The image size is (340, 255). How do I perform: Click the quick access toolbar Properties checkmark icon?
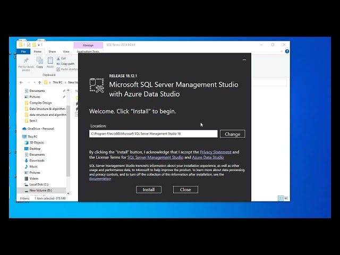[x=29, y=45]
